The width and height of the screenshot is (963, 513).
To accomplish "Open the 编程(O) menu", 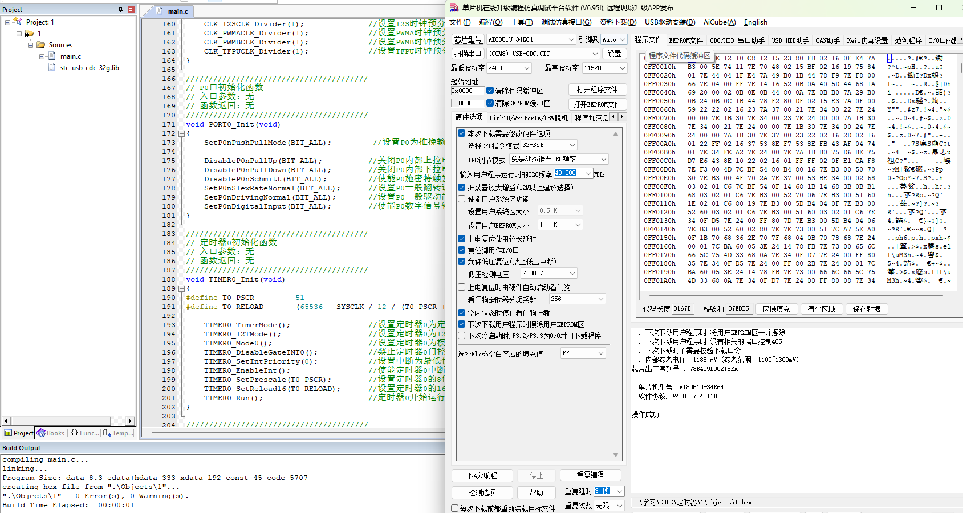I will 490,22.
